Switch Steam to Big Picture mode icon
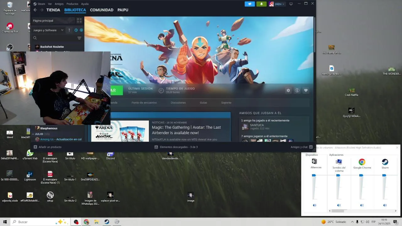This screenshot has height=226, width=402. 291,4
